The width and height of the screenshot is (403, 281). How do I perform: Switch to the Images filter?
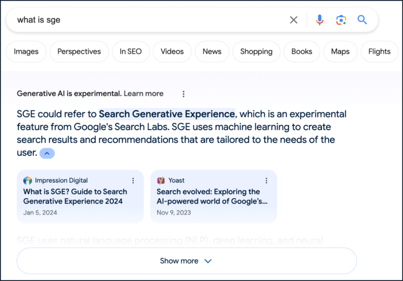pos(26,51)
